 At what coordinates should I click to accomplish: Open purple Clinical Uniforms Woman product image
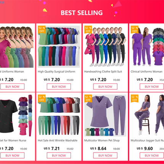pos(147,47)
